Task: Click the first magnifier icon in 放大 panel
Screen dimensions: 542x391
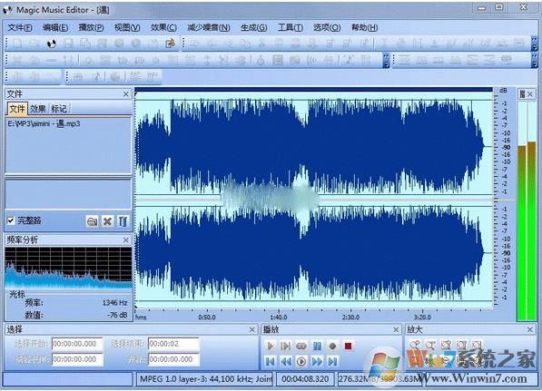Action: 415,345
